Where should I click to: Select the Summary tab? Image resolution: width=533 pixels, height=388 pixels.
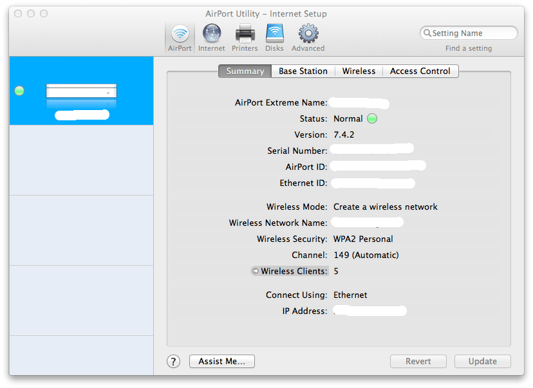point(244,71)
